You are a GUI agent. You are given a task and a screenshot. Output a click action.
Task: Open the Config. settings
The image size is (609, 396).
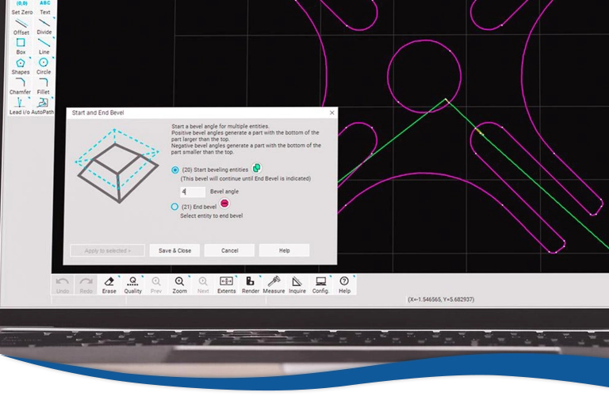point(320,284)
